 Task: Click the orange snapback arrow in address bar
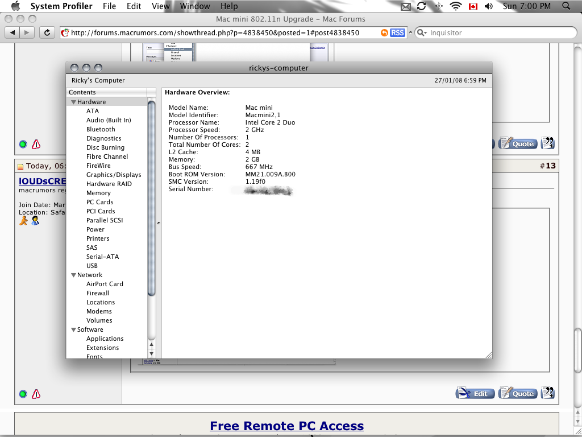(384, 32)
